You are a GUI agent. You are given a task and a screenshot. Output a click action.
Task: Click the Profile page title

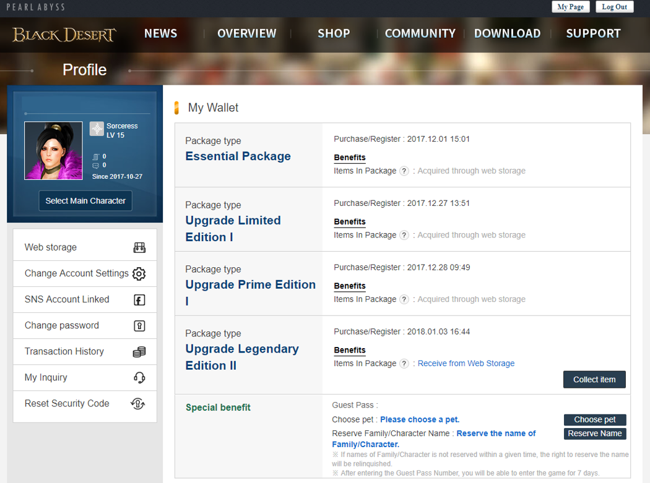point(85,70)
